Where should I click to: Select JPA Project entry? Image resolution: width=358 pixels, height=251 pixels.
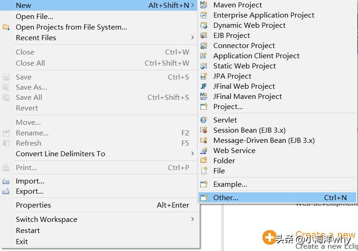point(277,76)
